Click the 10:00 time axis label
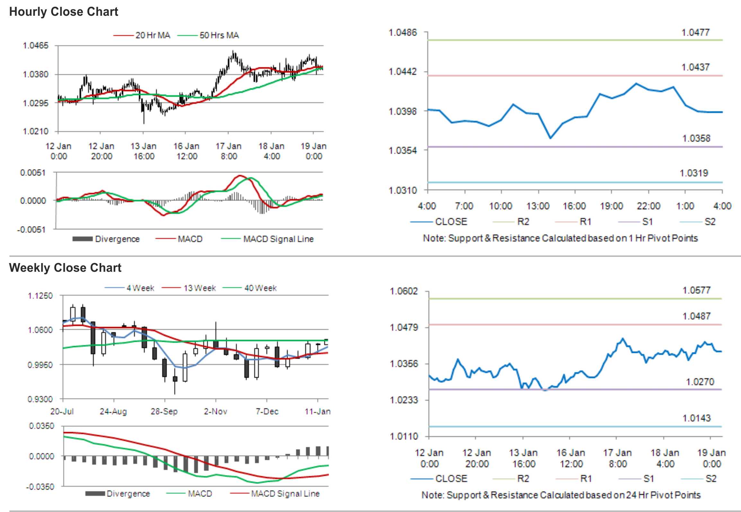 tap(501, 206)
